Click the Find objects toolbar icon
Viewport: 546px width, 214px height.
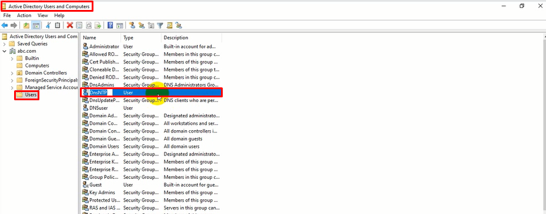(x=170, y=25)
